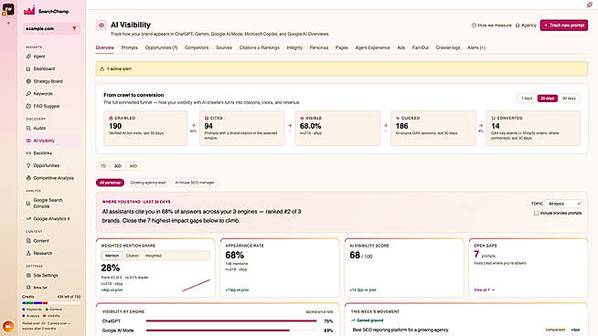Click the credits usage progress bar

pyautogui.click(x=51, y=303)
